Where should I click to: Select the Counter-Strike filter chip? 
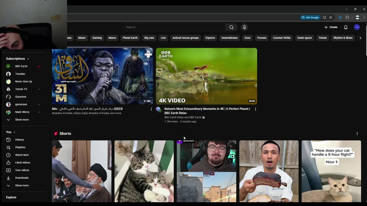click(282, 38)
